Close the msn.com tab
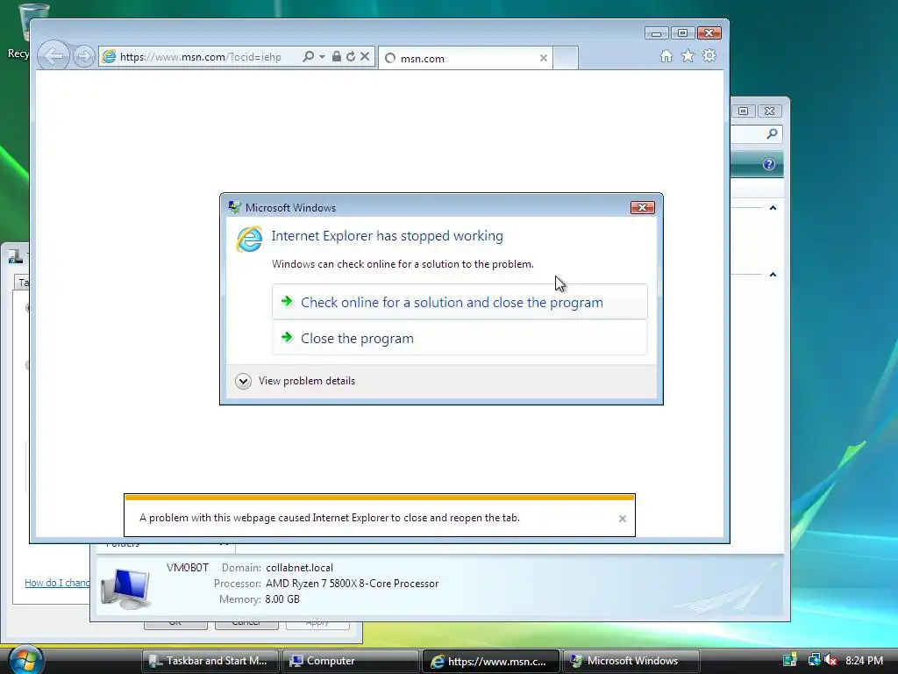The width and height of the screenshot is (898, 674). click(x=544, y=58)
